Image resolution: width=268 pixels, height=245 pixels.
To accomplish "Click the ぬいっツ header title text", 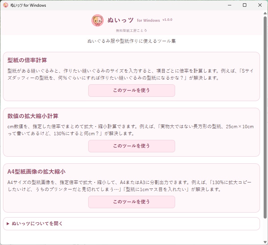I will pos(121,20).
